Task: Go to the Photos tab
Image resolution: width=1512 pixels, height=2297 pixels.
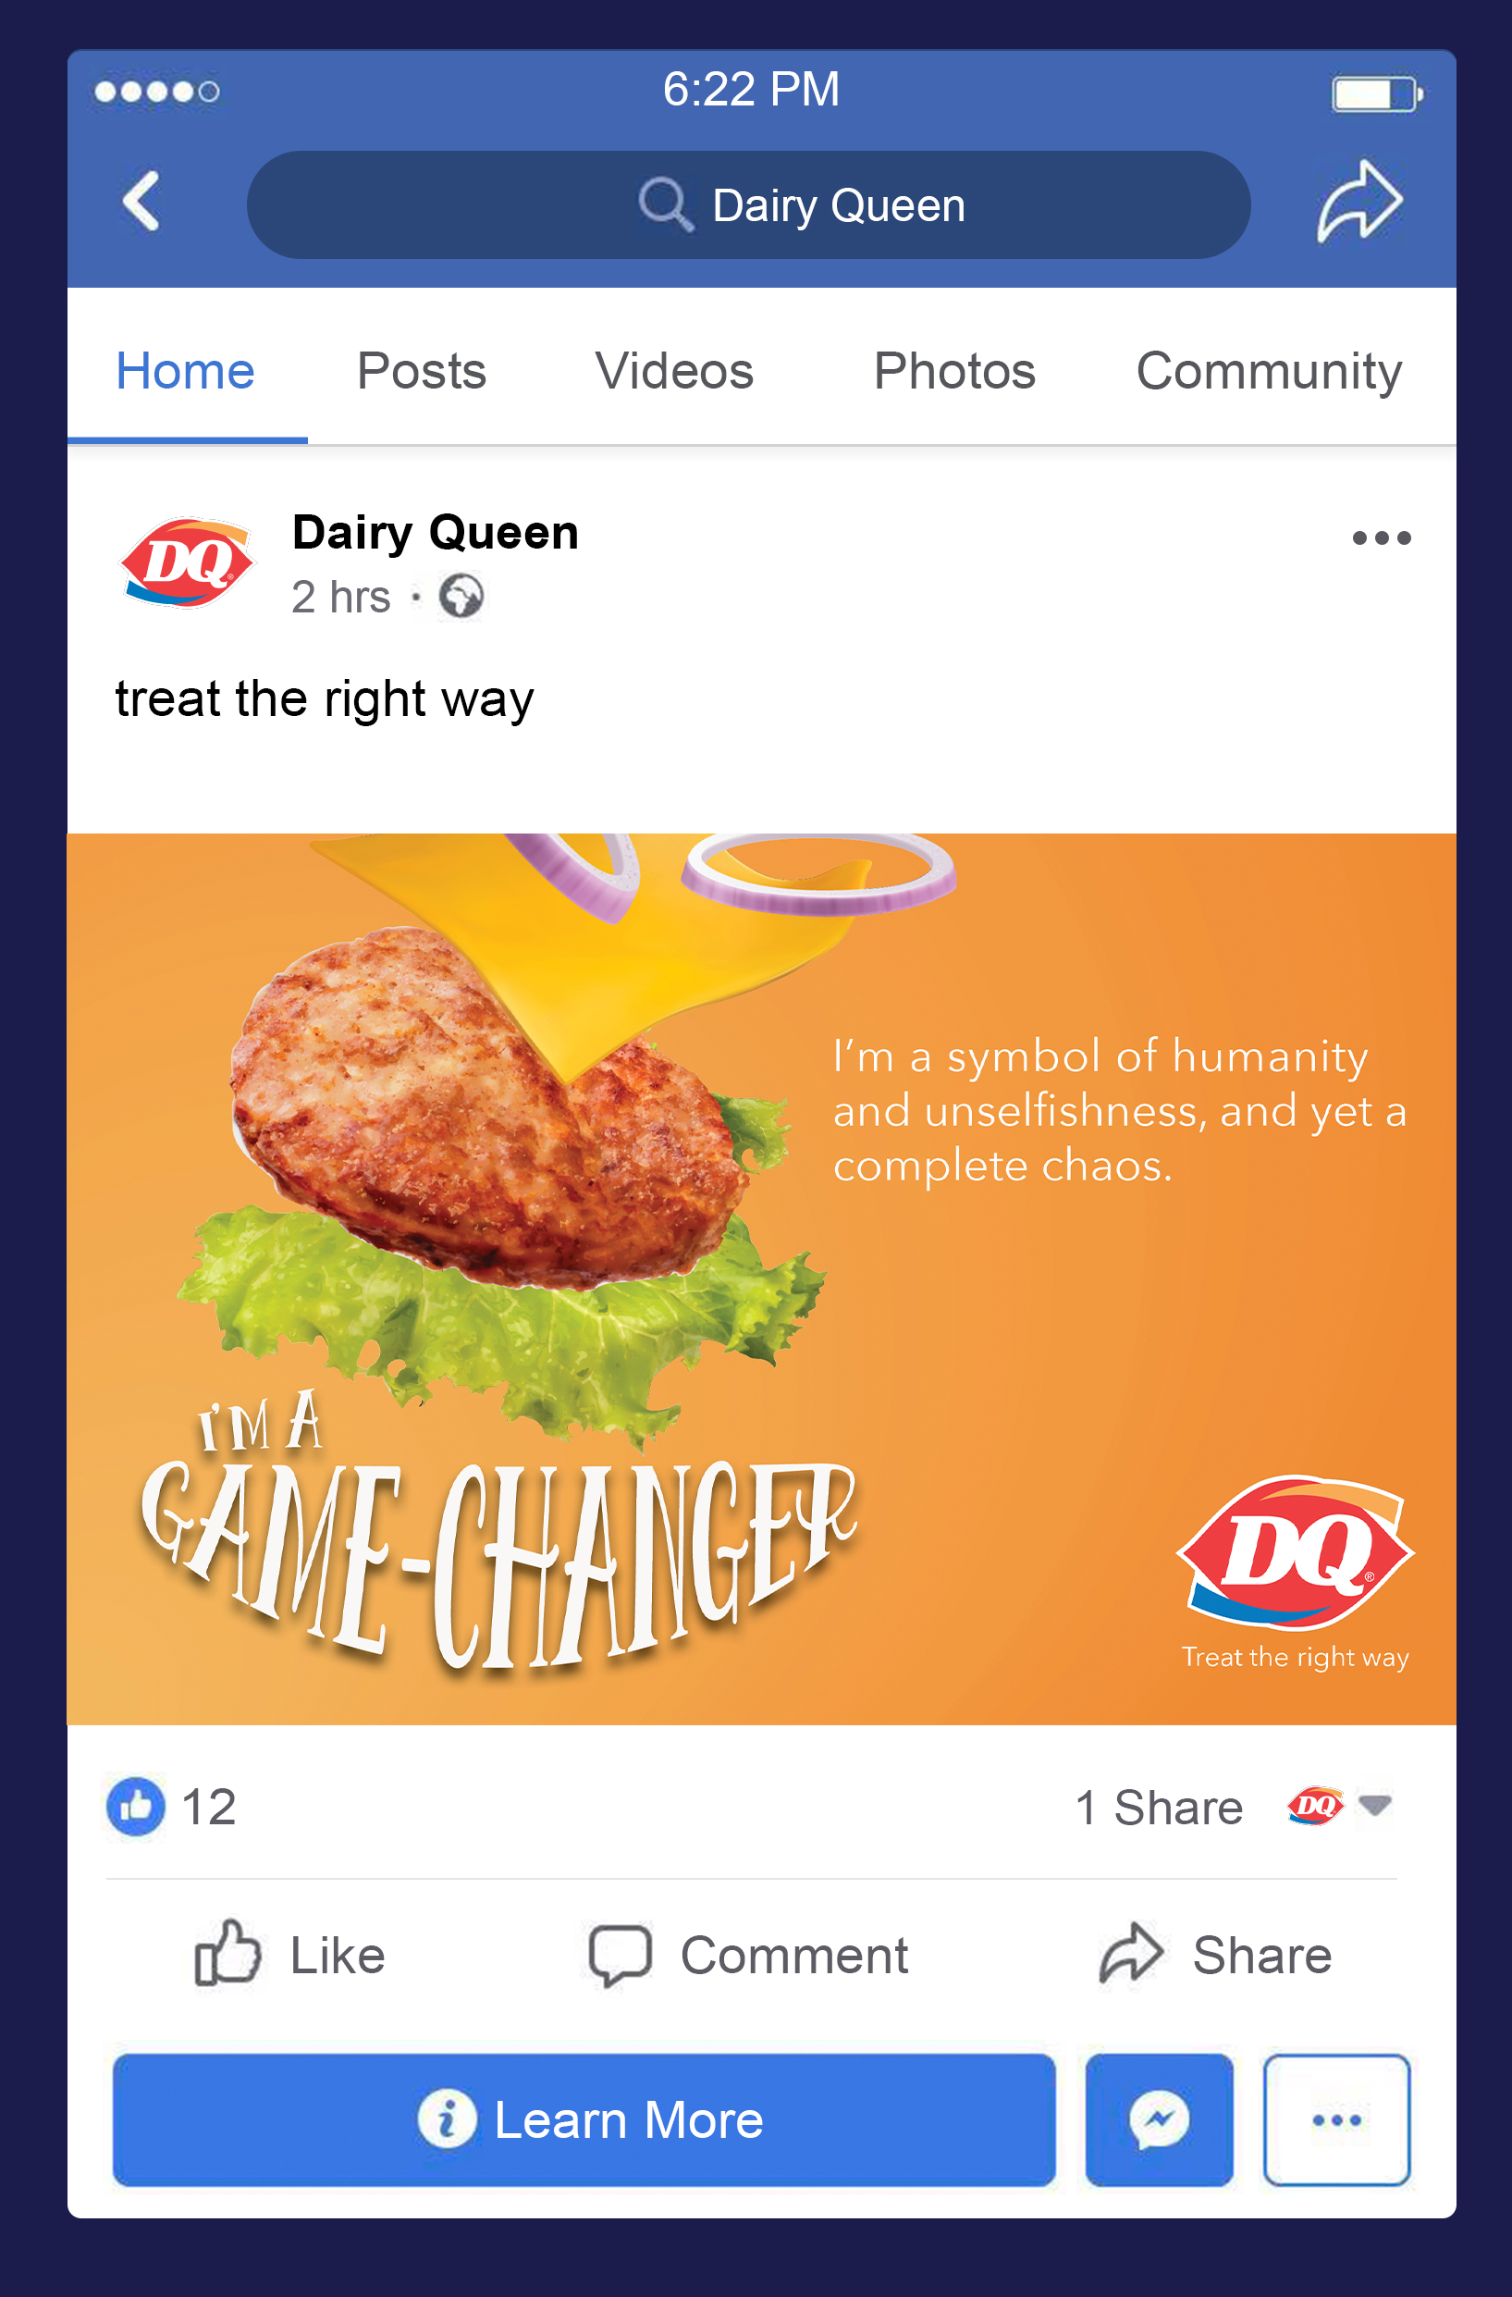Action: click(x=954, y=371)
